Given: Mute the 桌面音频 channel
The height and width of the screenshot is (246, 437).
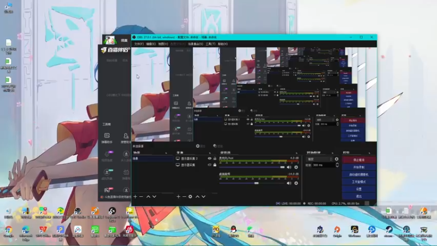Looking at the screenshot, I should pyautogui.click(x=289, y=183).
